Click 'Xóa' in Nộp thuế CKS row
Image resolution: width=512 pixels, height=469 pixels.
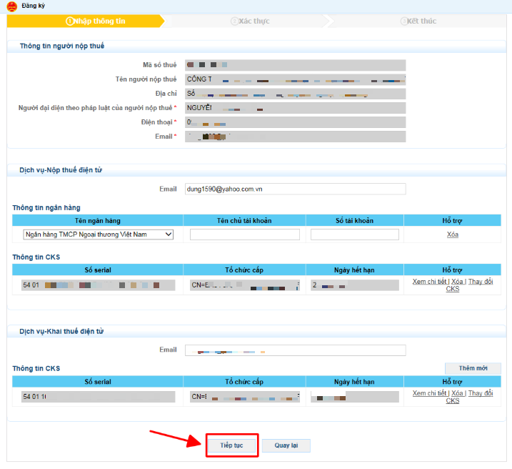(457, 282)
